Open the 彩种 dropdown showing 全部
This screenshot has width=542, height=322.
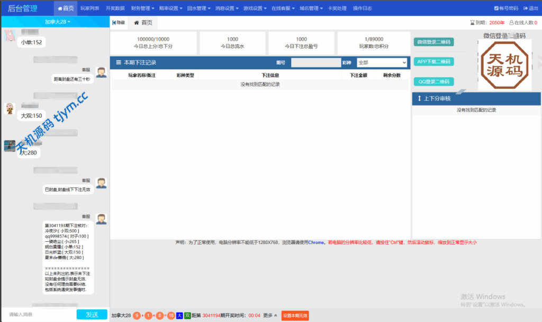(382, 62)
